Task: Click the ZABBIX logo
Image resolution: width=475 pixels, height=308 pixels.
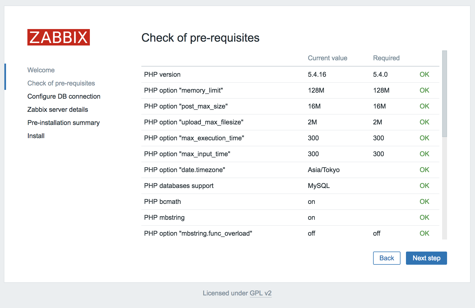Action: pyautogui.click(x=59, y=37)
